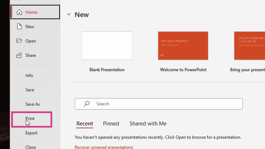
Task: Collapse the New section chevron
Action: [x=69, y=14]
